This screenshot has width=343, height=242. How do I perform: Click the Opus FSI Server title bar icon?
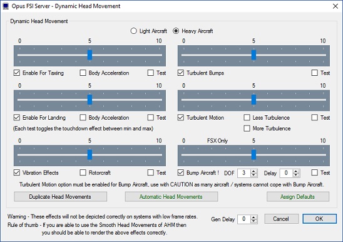click(6, 6)
